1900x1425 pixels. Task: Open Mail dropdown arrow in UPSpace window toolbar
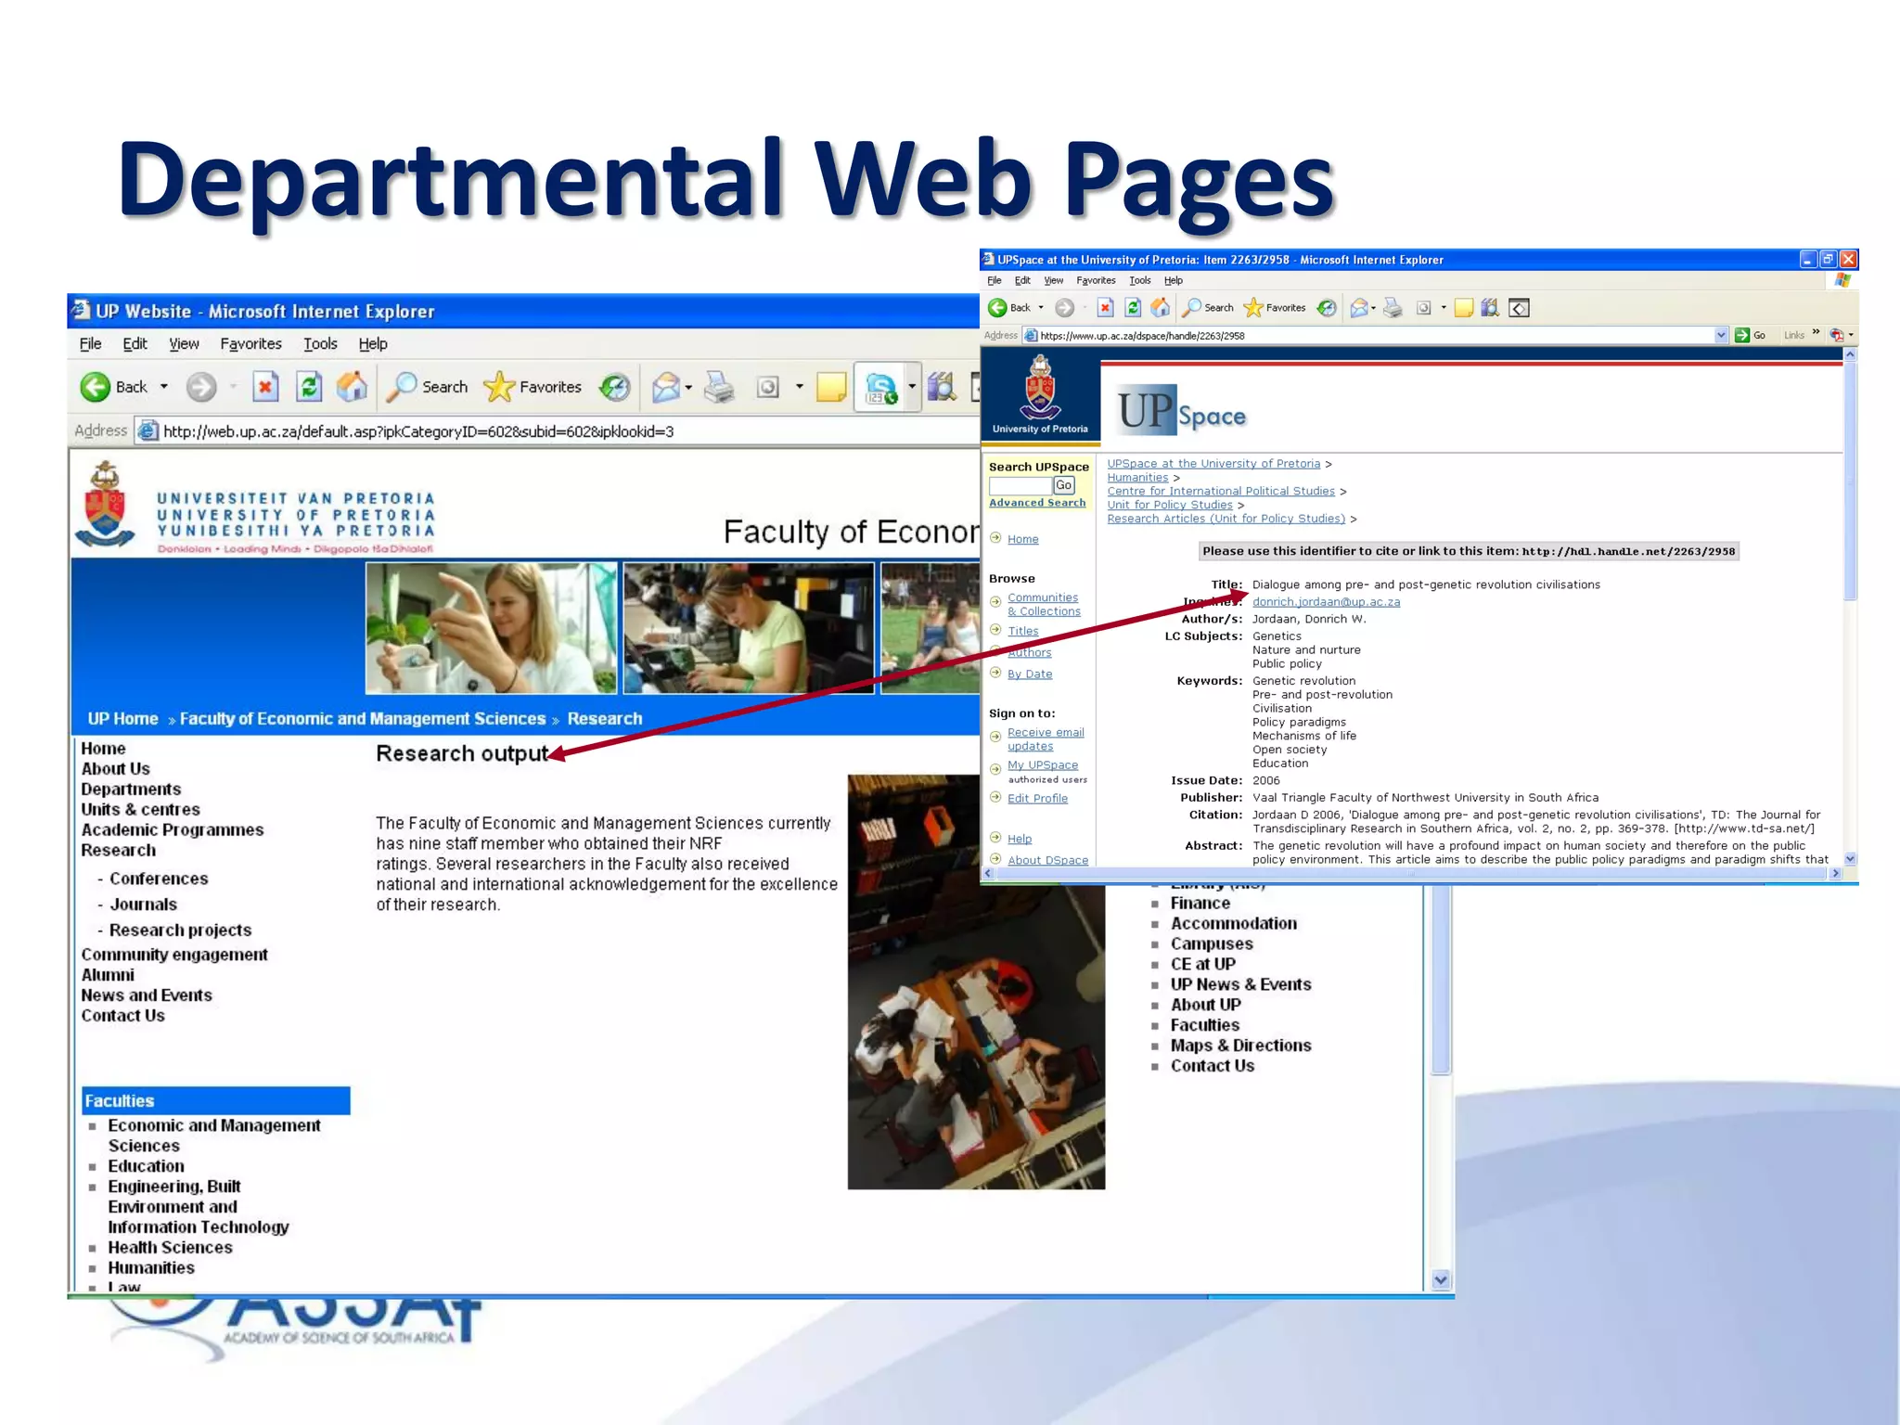tap(1373, 308)
